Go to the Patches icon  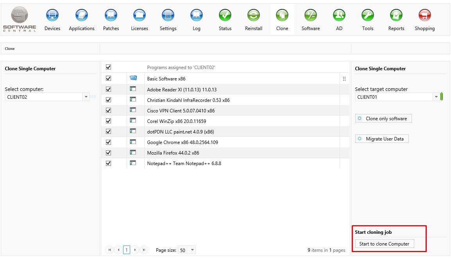point(111,16)
